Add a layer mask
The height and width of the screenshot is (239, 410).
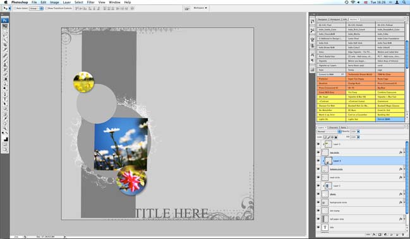(380, 235)
